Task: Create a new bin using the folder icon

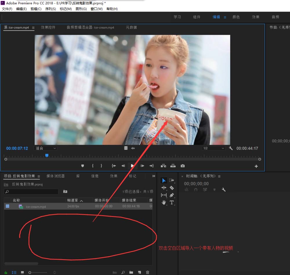Action: tap(131, 272)
